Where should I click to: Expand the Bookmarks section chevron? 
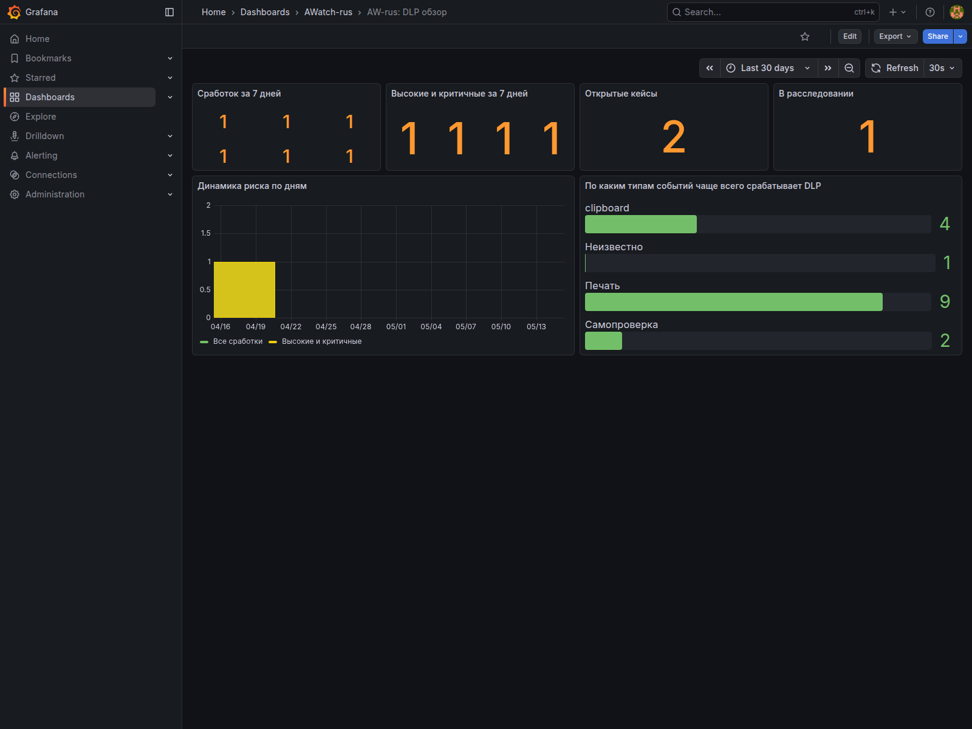tap(170, 58)
